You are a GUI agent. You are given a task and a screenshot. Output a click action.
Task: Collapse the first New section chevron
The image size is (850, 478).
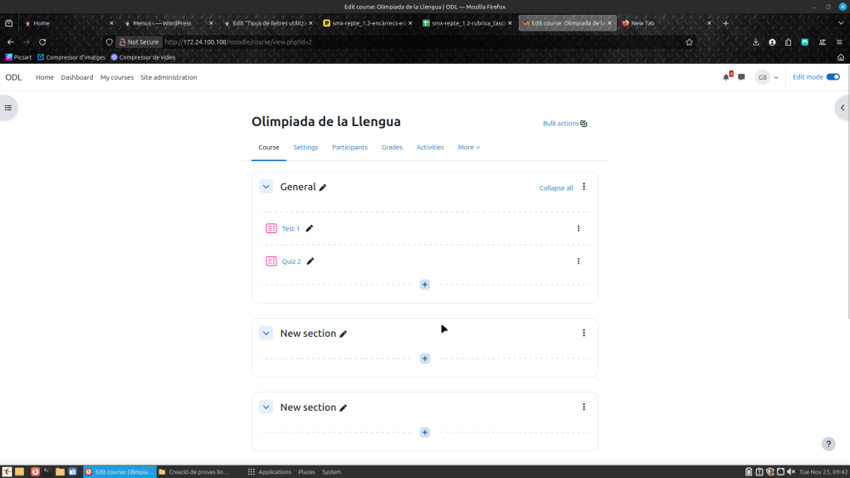[x=266, y=333]
